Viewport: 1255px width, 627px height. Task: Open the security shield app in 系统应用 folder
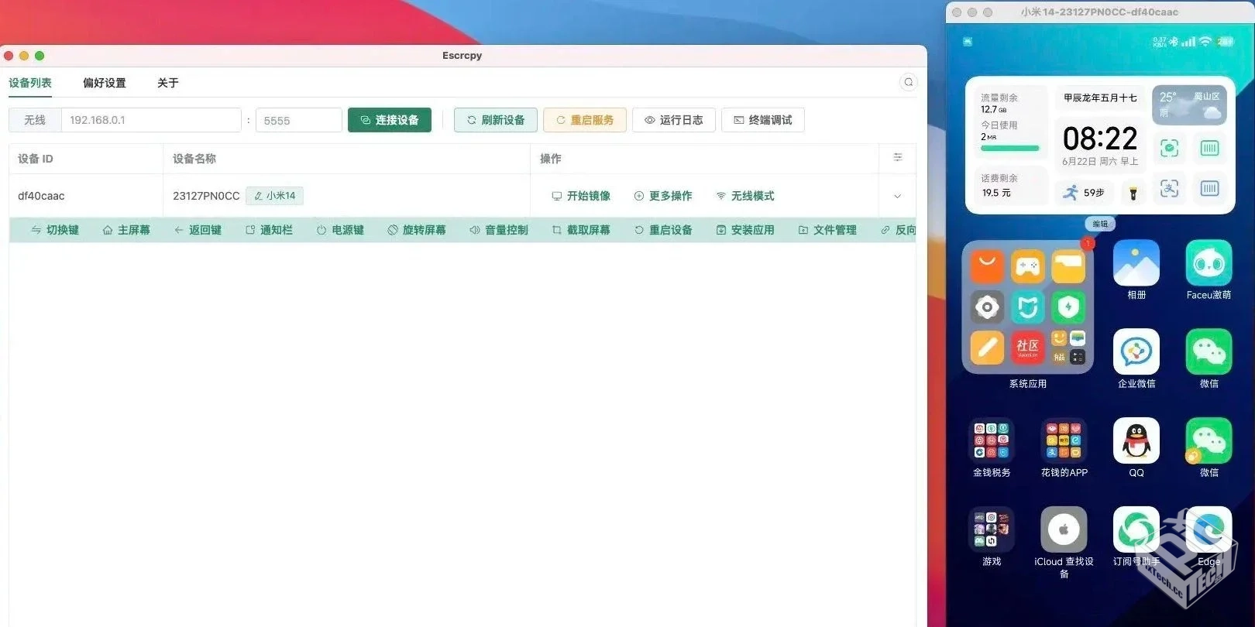pyautogui.click(x=1068, y=307)
